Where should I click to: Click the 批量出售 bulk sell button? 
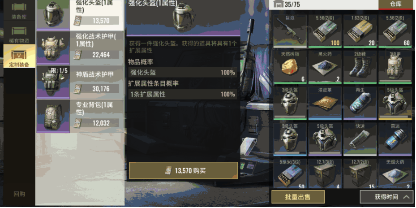[298, 197]
